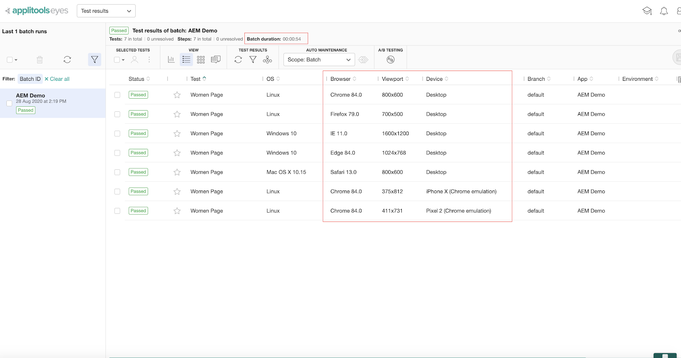Open the selected tests checkbox dropdown arrow
The image size is (681, 358).
(123, 60)
